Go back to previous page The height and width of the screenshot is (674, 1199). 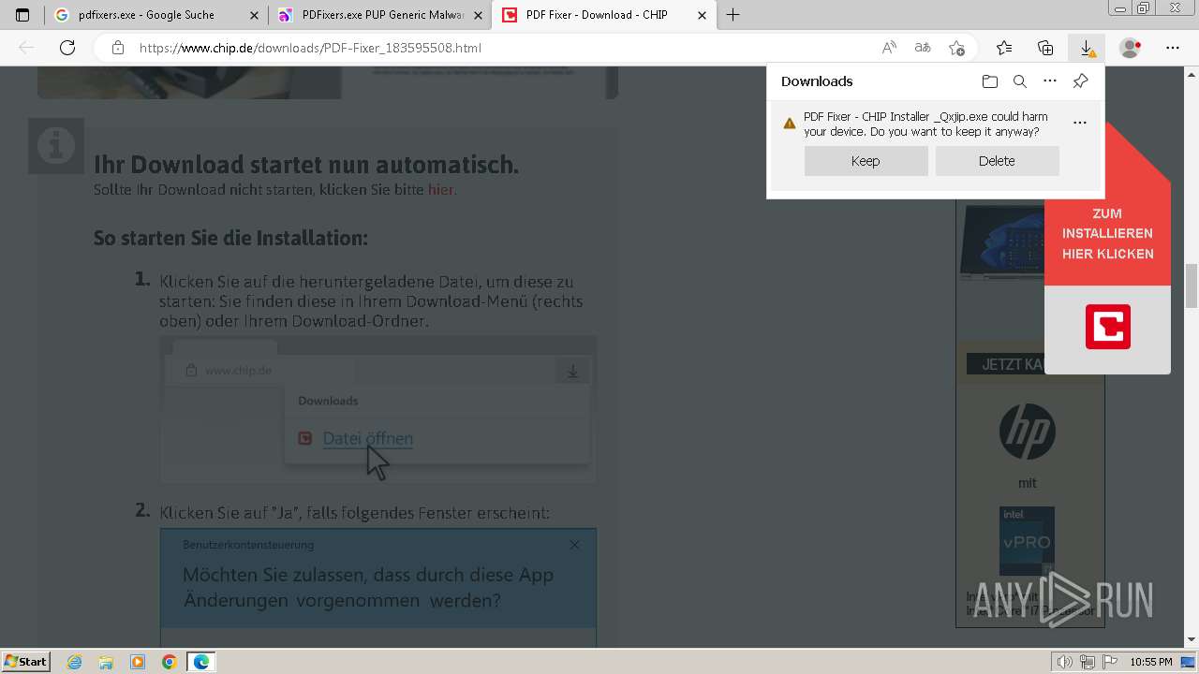click(26, 48)
